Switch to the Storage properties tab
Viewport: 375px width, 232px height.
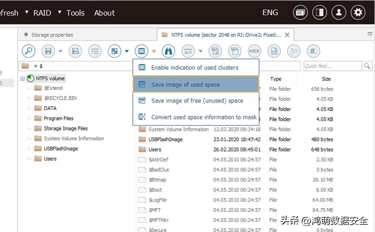pos(52,35)
